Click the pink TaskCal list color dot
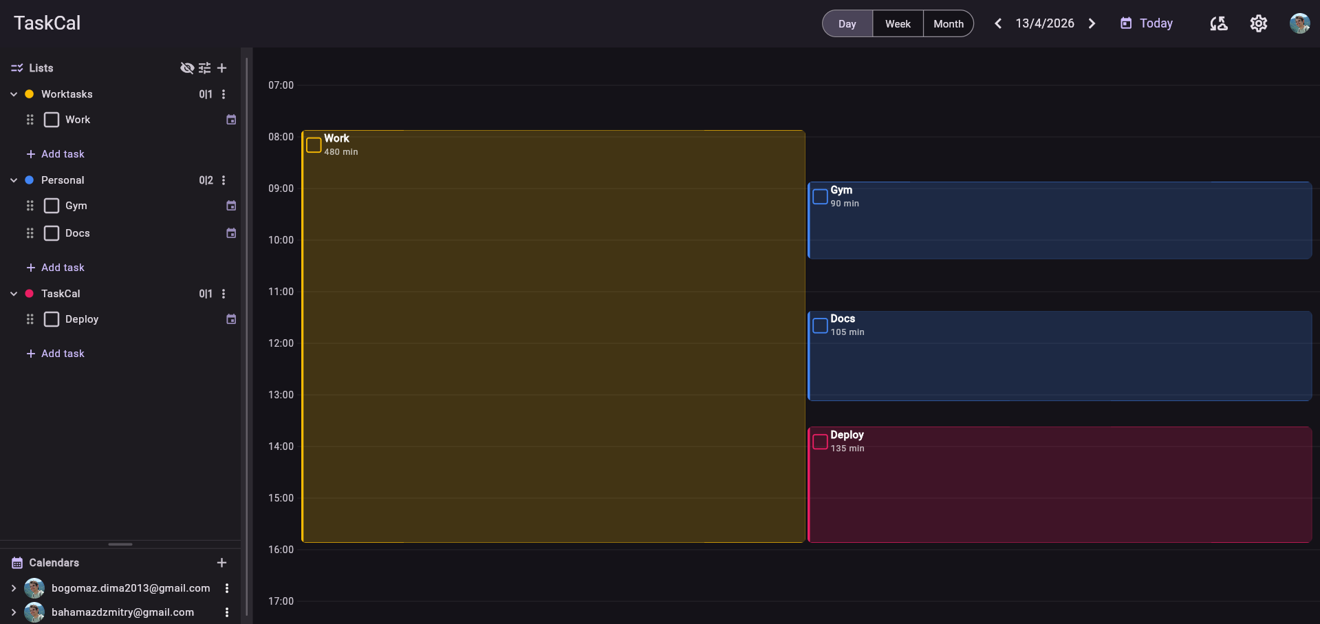 click(30, 294)
